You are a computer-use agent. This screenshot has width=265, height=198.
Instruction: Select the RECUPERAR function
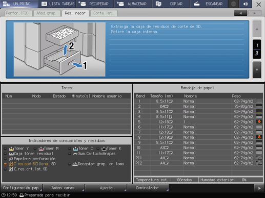95,4
